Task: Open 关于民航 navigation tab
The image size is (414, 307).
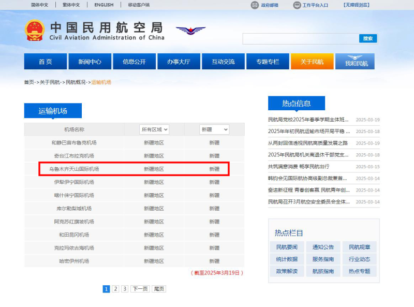Action: click(312, 62)
